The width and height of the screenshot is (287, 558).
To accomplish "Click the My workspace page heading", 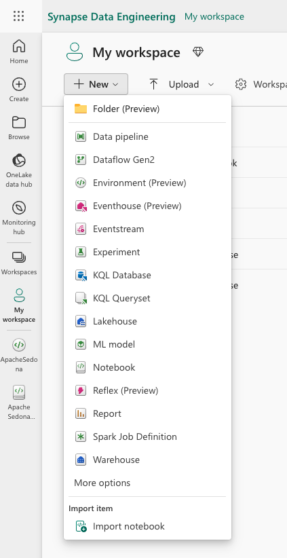I will (x=136, y=52).
